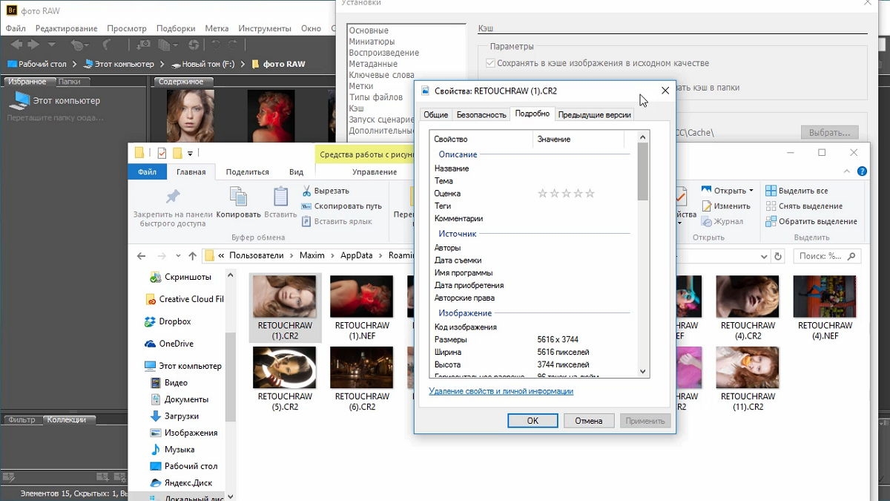
Task: Click the fifth rating star in properties
Action: (x=590, y=194)
